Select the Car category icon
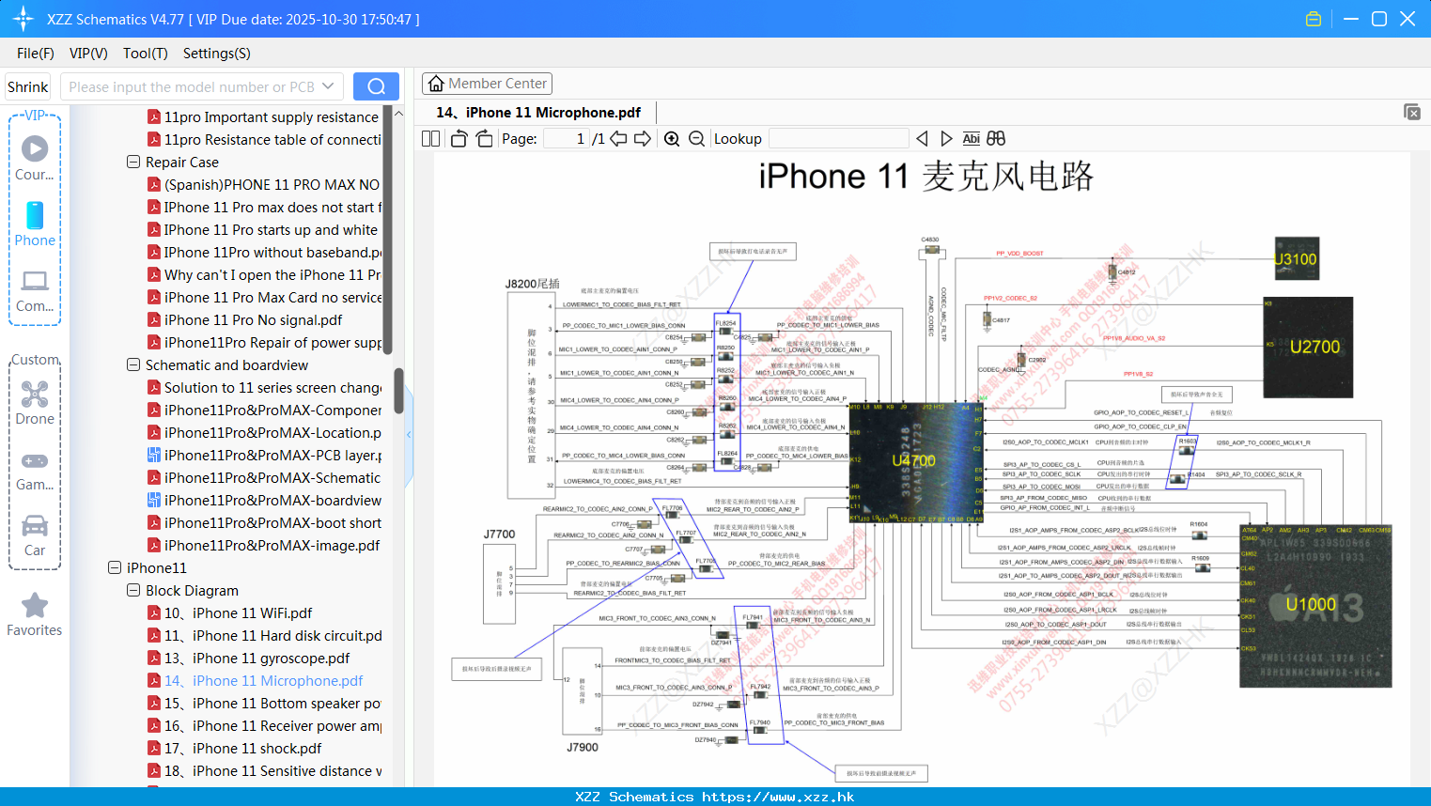The height and width of the screenshot is (806, 1431). [35, 535]
